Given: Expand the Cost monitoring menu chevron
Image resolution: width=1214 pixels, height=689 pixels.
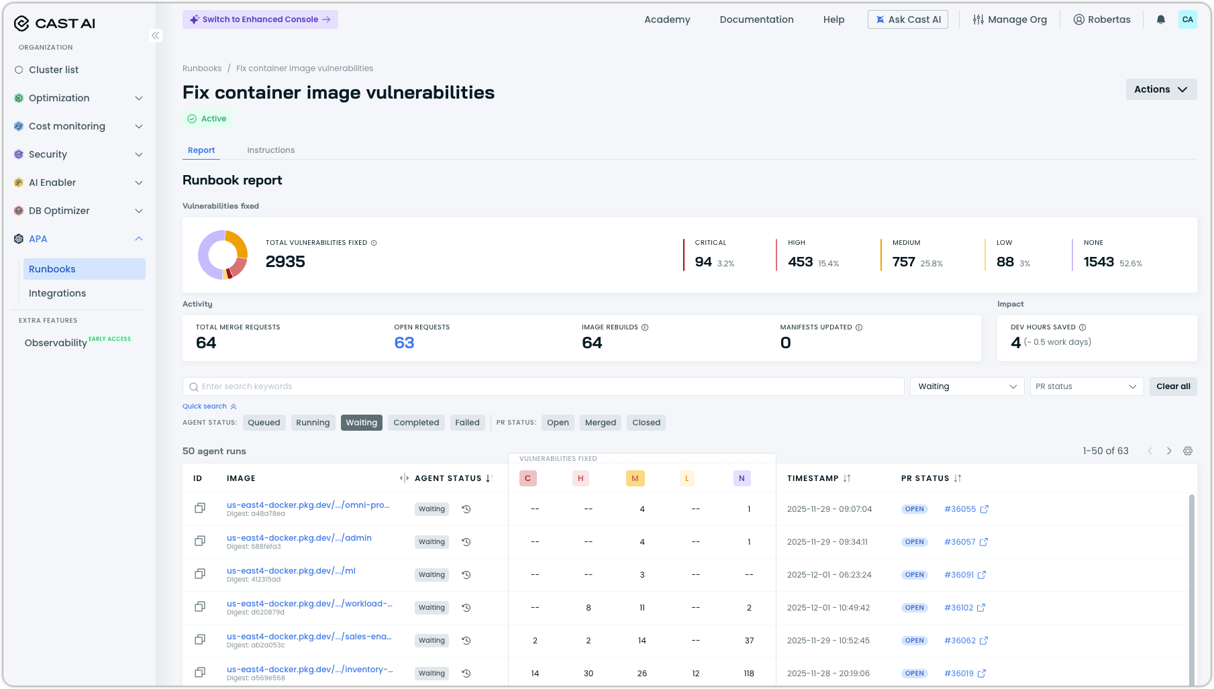Looking at the screenshot, I should (139, 126).
